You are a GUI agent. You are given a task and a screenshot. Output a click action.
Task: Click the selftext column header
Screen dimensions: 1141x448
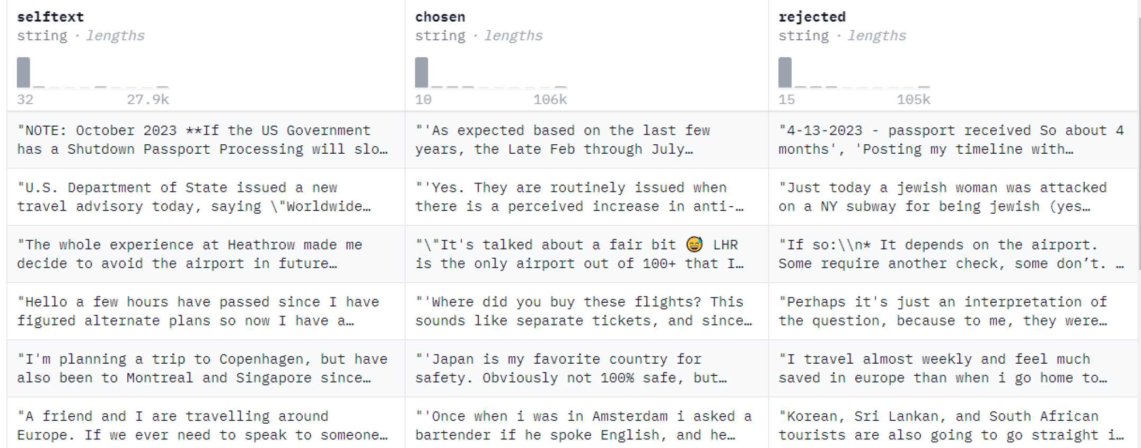tap(50, 17)
